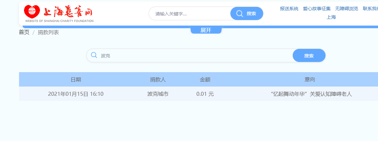Image resolution: width=378 pixels, height=141 pixels.
Task: Click the blue 搜索 button beside the 波克 field
Action: coord(309,56)
